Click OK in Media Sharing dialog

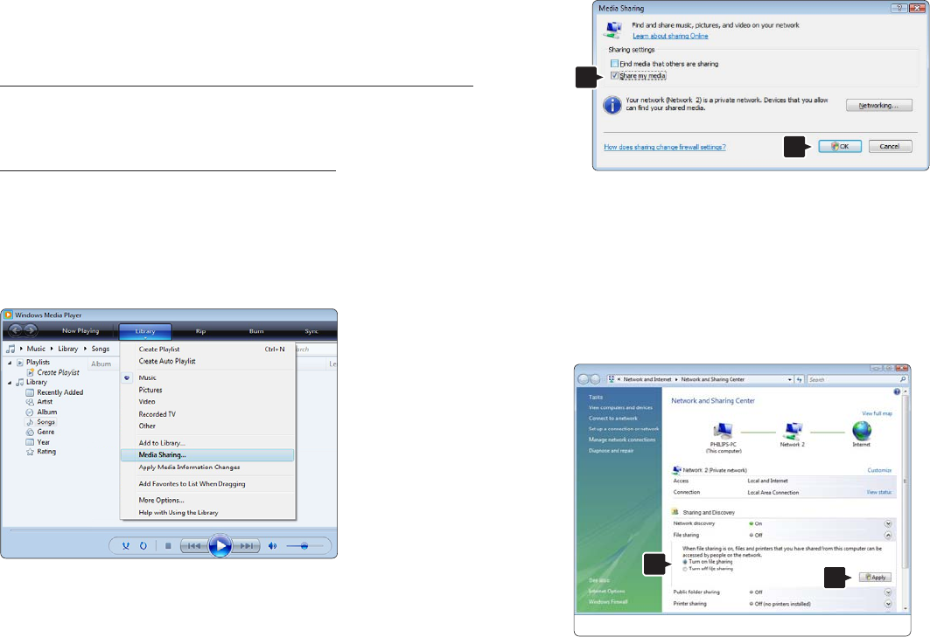(840, 147)
